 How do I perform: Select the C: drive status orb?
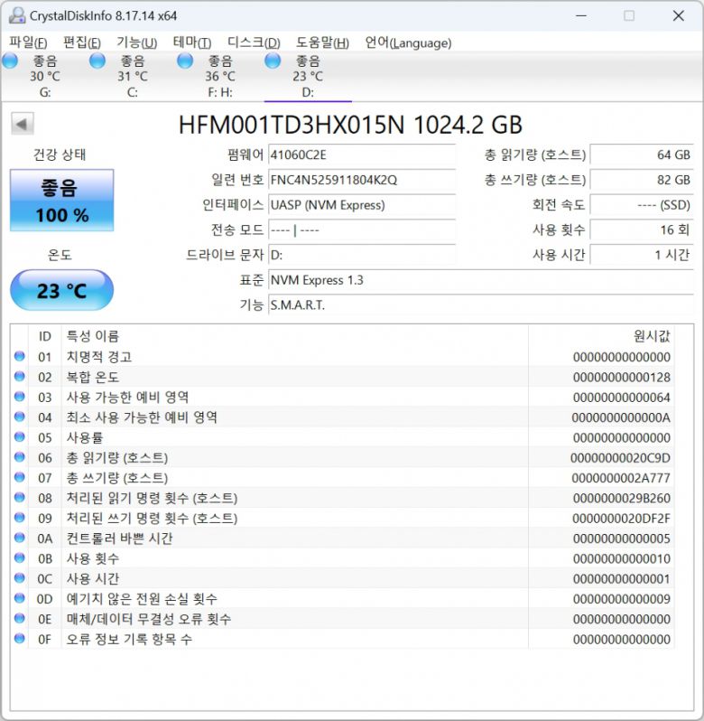click(x=97, y=61)
